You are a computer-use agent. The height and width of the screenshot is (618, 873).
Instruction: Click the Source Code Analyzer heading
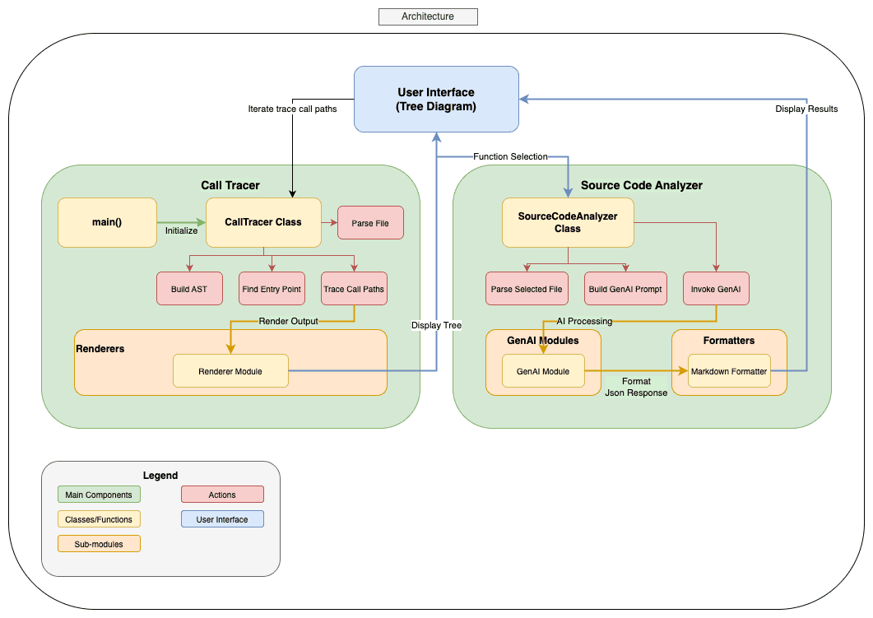[x=642, y=185]
